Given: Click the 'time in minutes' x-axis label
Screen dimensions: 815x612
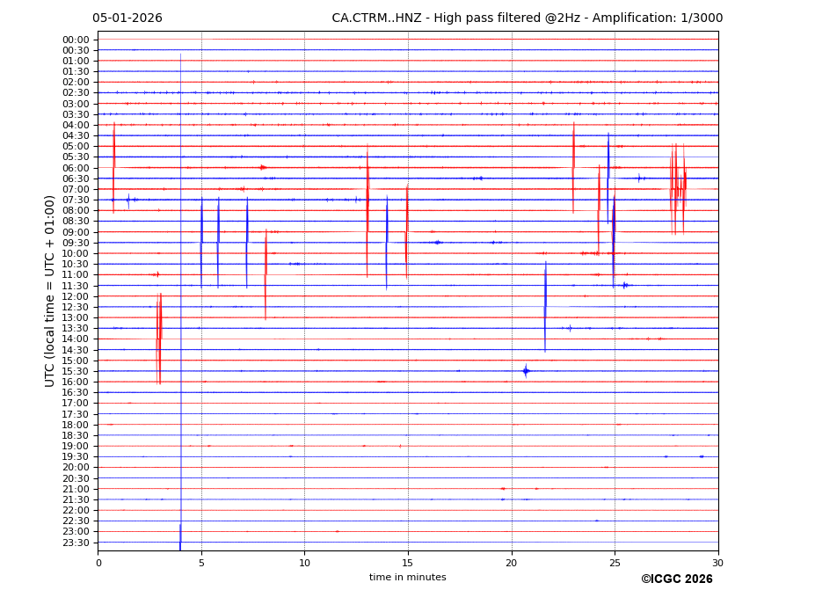Looking at the screenshot, I should (x=407, y=577).
